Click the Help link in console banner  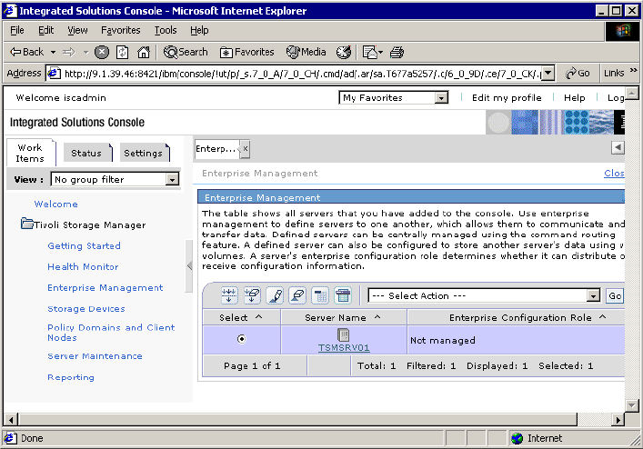[574, 98]
